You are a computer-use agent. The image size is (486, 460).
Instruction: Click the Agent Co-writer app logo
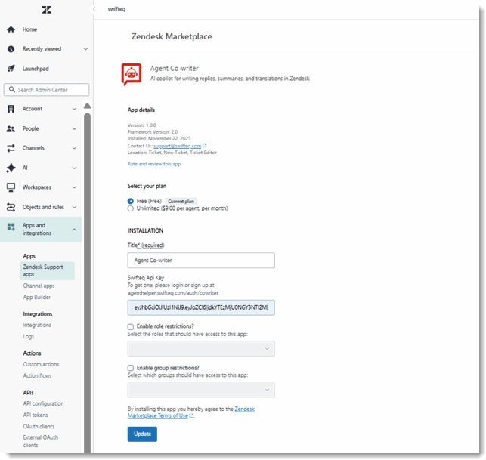(132, 74)
